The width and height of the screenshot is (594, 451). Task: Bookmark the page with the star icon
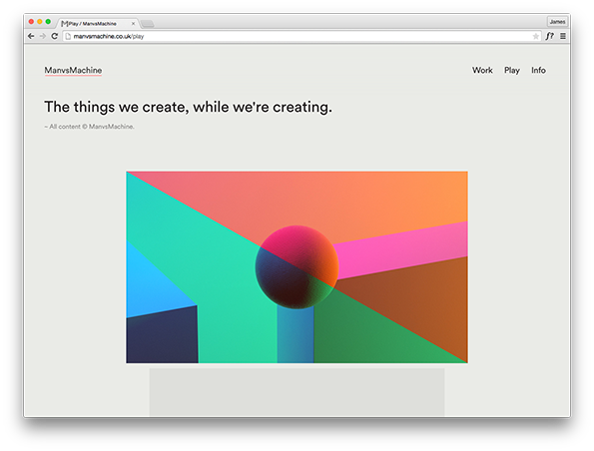[535, 36]
